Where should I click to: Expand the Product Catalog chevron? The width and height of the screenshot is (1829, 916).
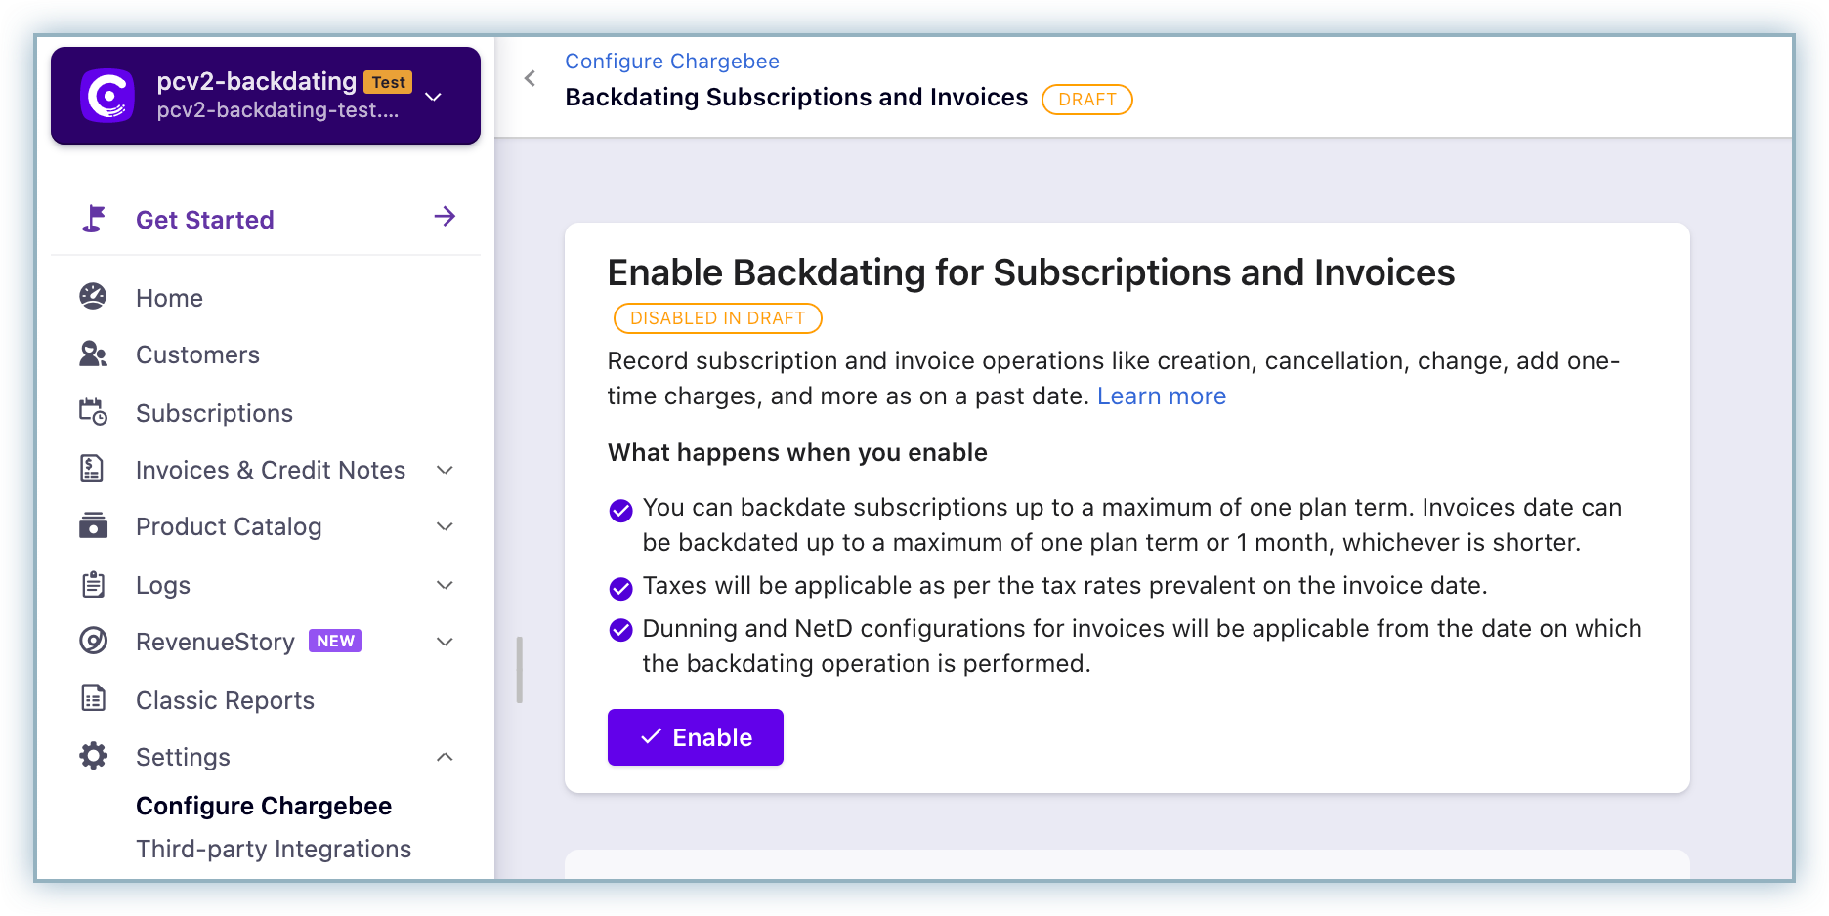point(445,526)
